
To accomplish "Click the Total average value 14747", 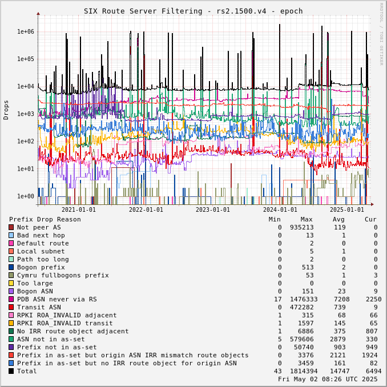I will pos(340,371).
